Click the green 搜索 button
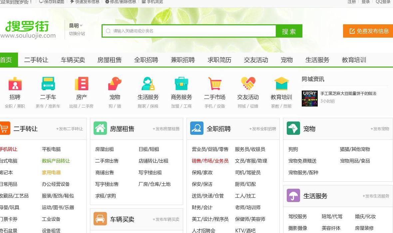Viewport: 393px width, 233px height. coord(289,31)
